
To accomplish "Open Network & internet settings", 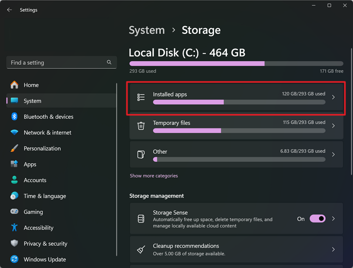I will 48,132.
